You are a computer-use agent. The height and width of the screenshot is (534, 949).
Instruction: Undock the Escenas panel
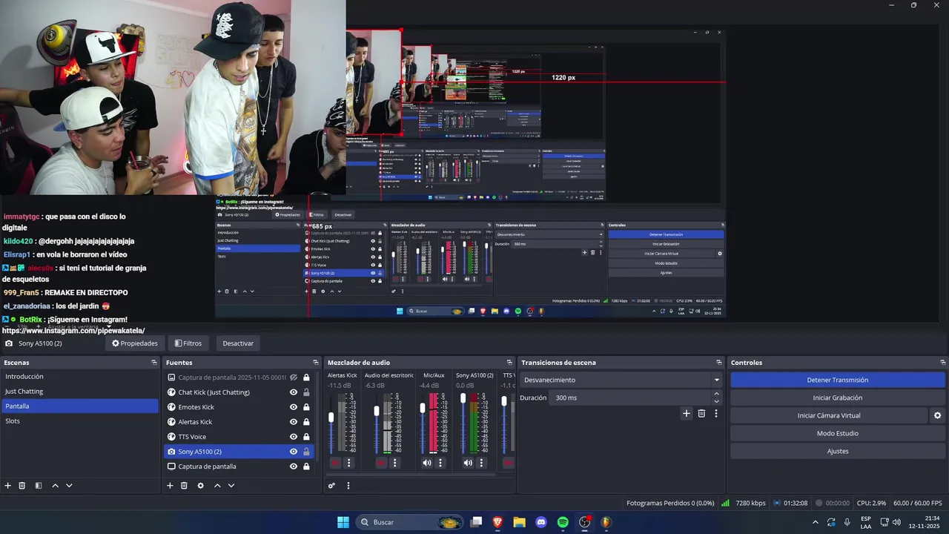[154, 363]
